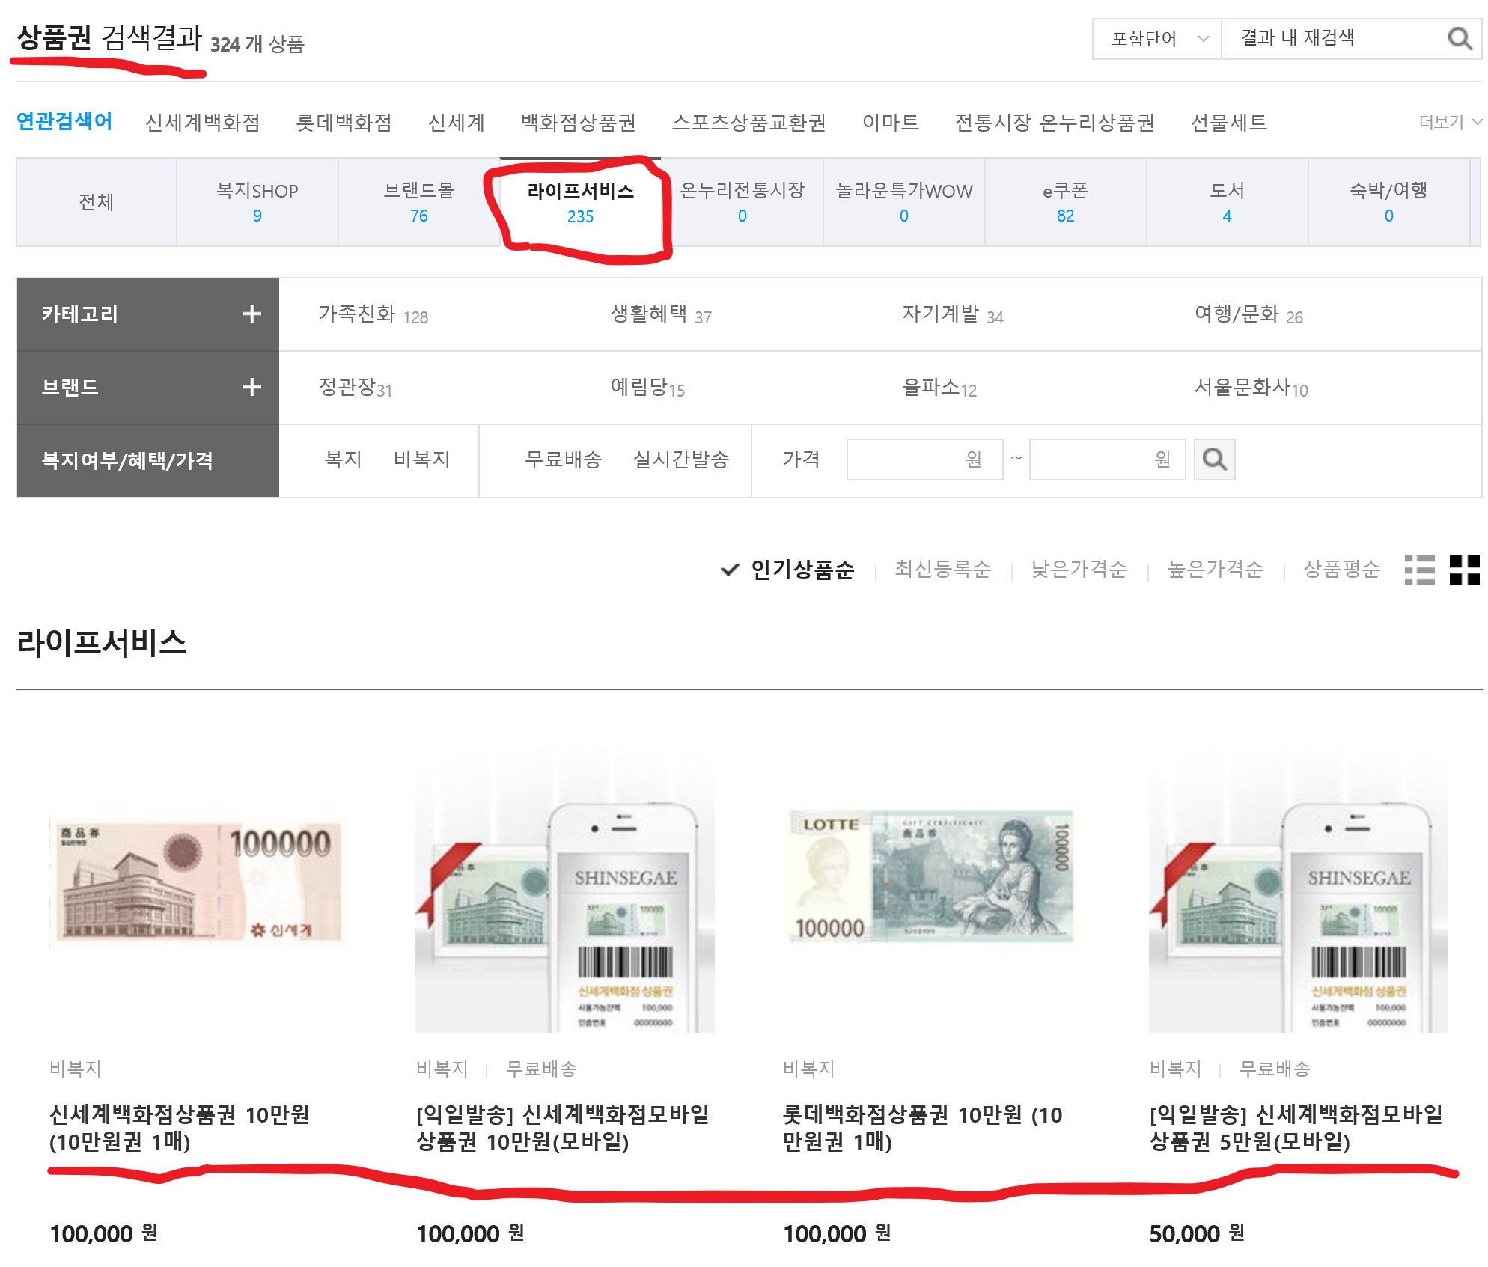Open the 포함단어 dropdown
Image resolution: width=1488 pixels, height=1267 pixels.
coord(1157,39)
